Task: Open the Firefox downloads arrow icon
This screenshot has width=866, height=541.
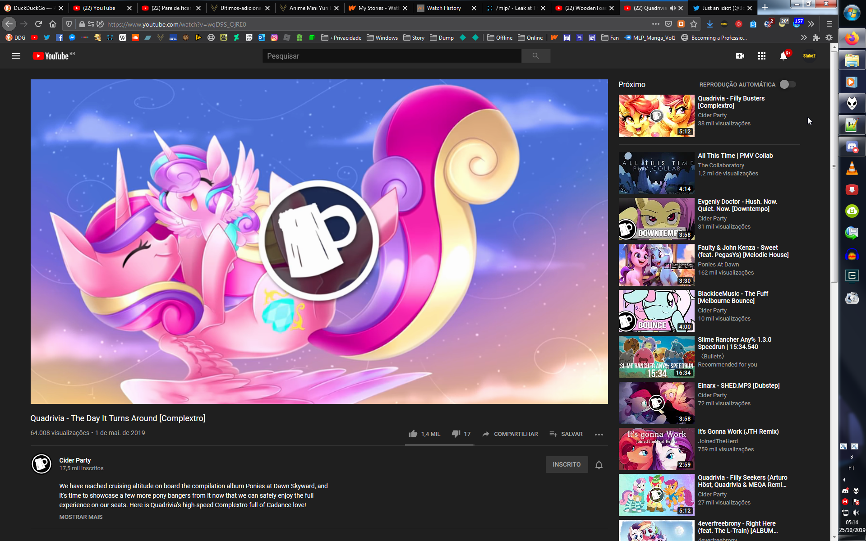Action: (710, 24)
